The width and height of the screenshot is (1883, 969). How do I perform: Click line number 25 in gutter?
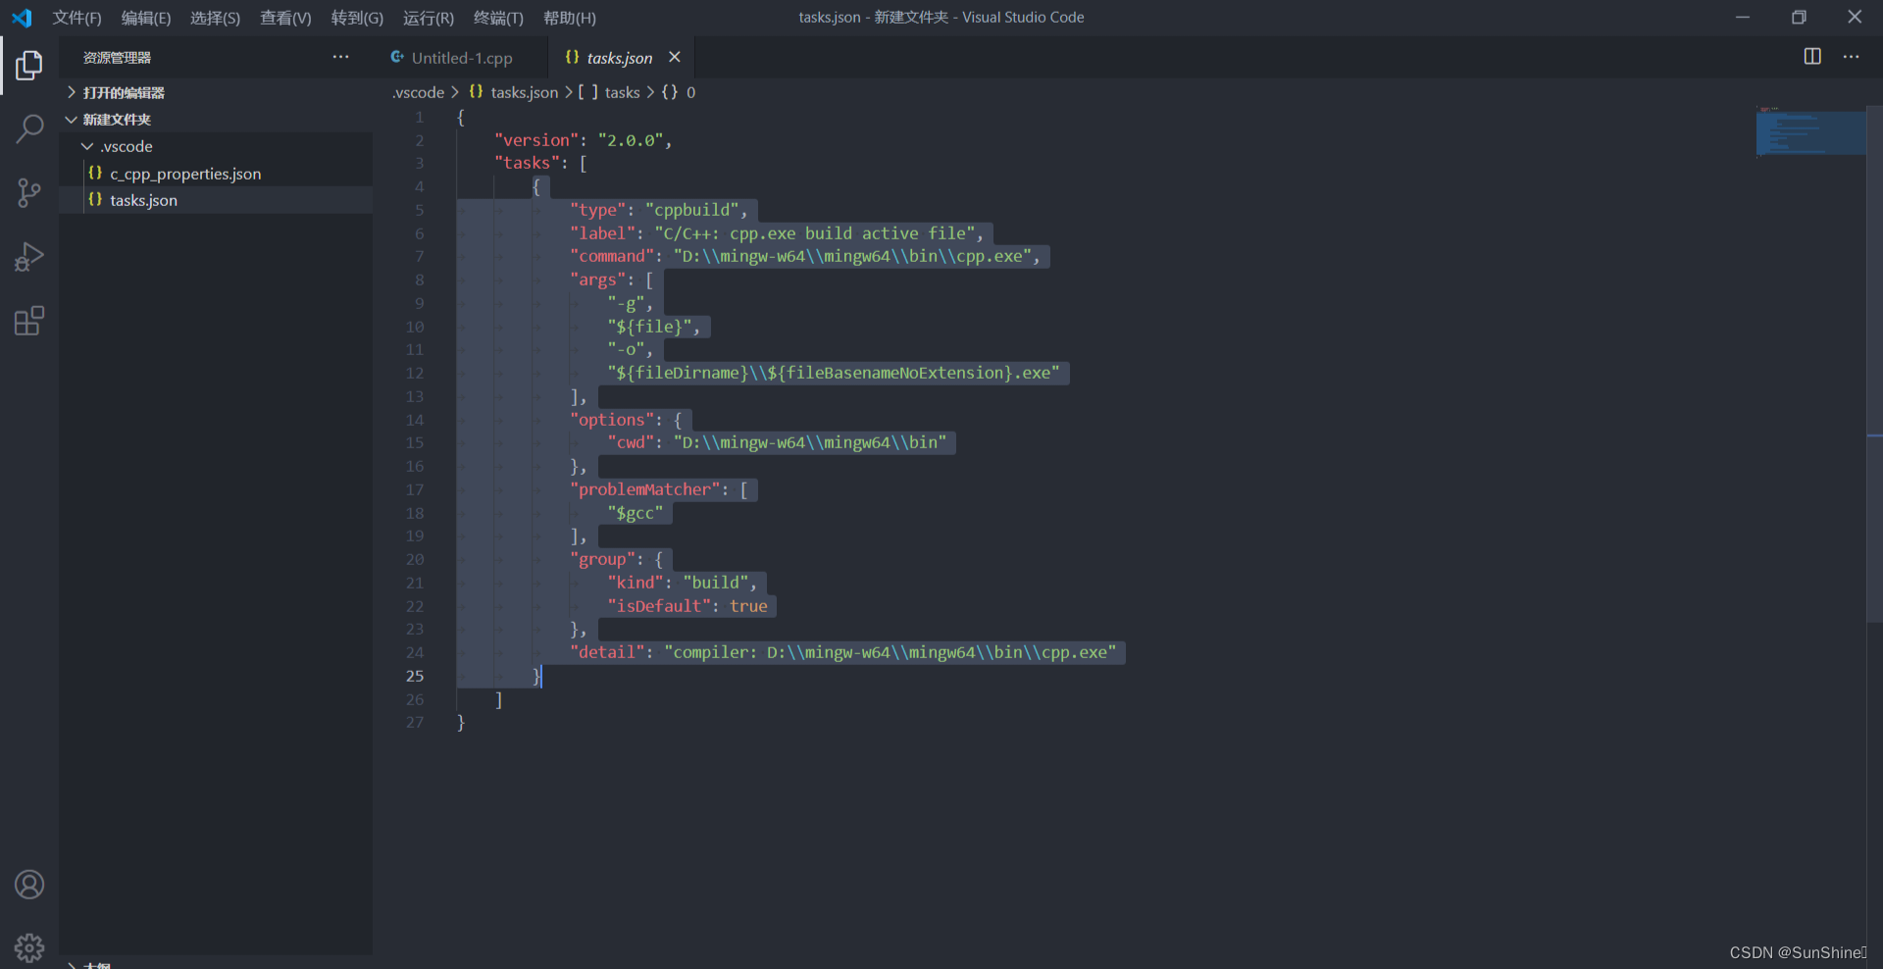[x=415, y=676]
